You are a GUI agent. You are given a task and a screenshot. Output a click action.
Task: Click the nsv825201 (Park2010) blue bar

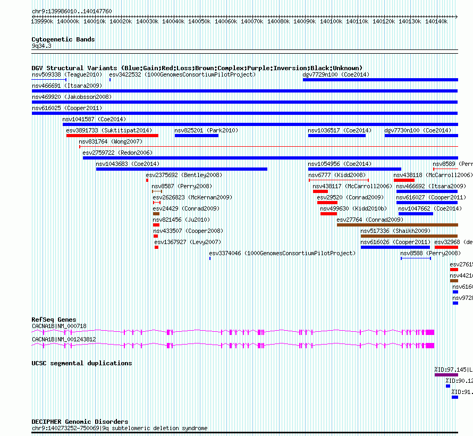(x=197, y=136)
